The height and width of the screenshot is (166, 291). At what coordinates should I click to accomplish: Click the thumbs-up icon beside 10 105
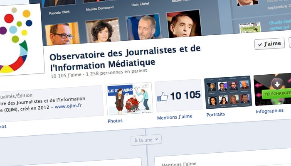click(163, 97)
